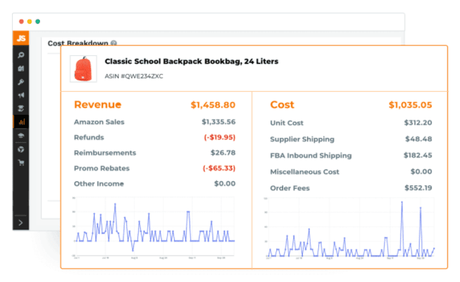Open the shopping cart icon in sidebar
The image size is (460, 282).
coord(21,163)
